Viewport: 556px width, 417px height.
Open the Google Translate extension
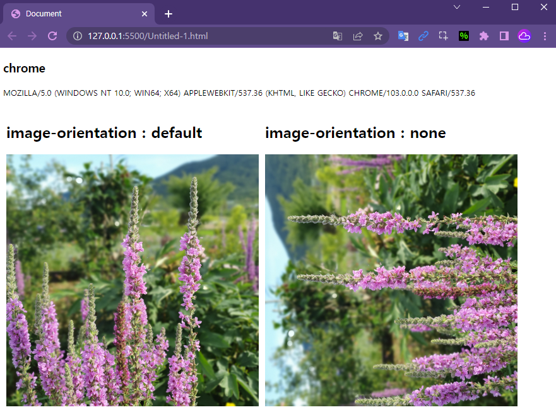tap(403, 36)
